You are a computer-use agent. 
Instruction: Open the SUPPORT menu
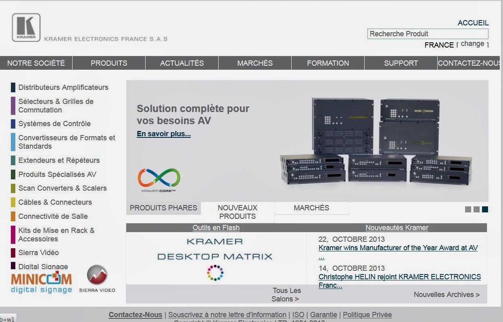pyautogui.click(x=401, y=63)
